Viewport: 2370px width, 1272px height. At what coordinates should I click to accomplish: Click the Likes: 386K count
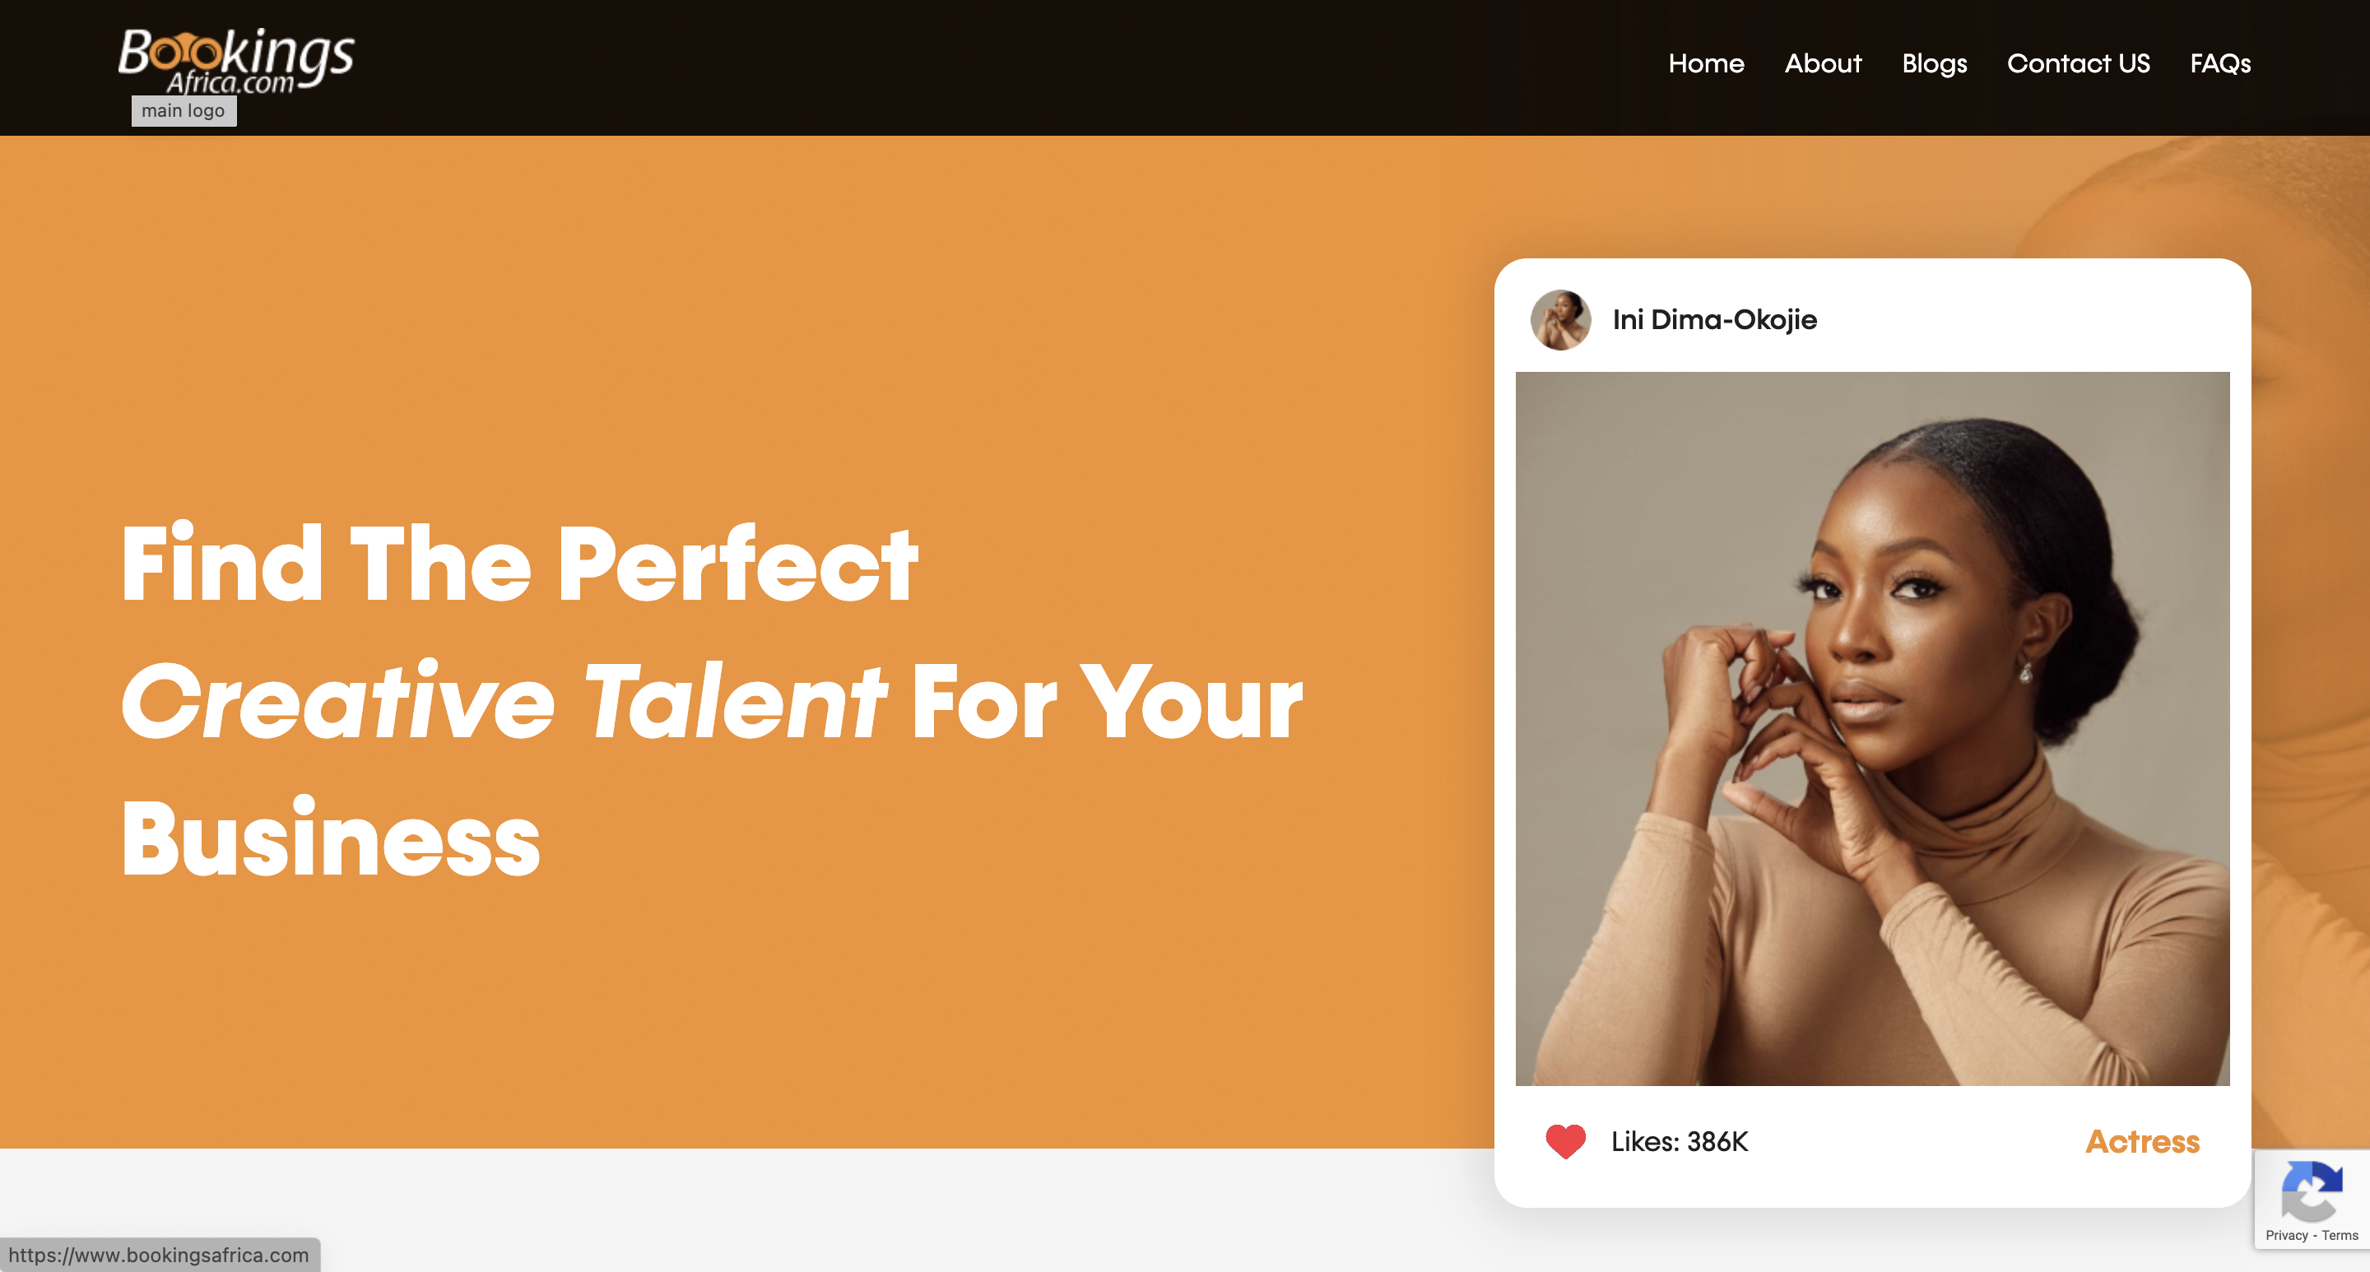click(1679, 1141)
